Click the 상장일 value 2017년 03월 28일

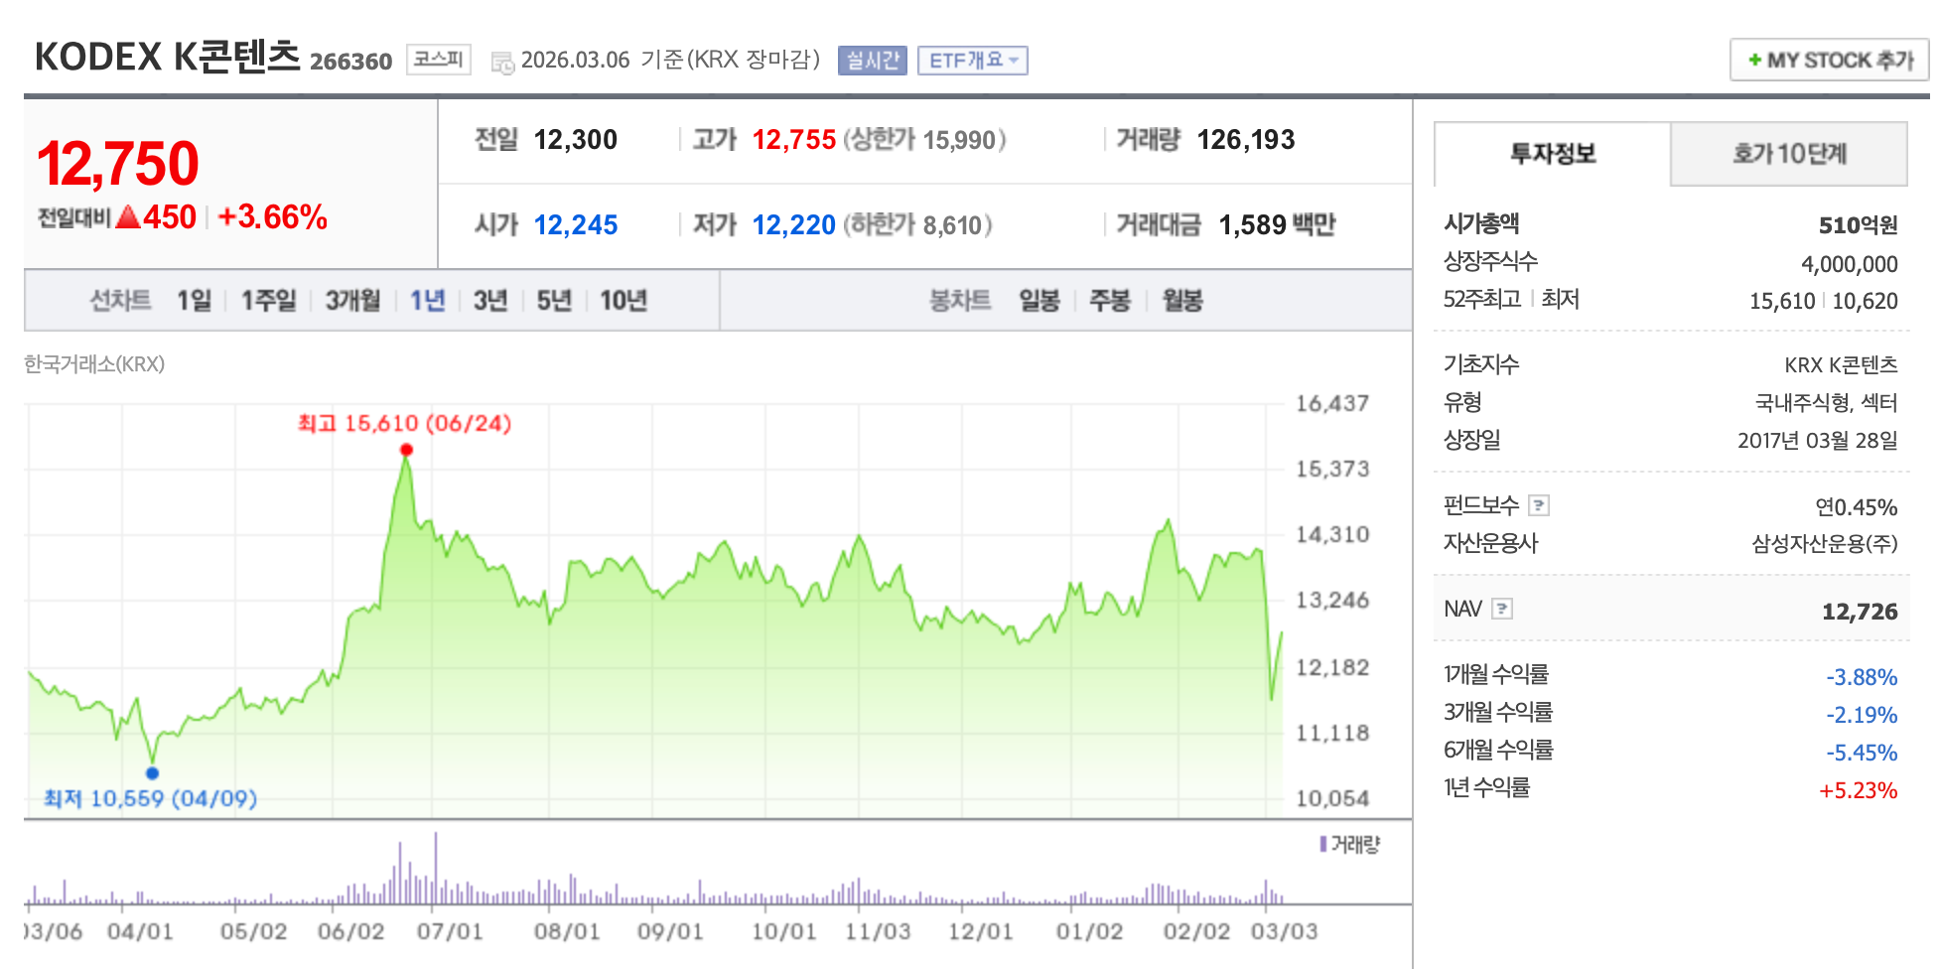pos(1818,440)
